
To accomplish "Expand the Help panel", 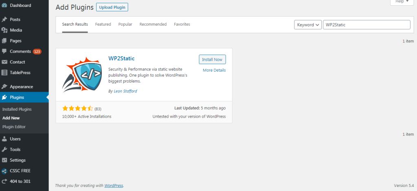I will coord(402,2).
